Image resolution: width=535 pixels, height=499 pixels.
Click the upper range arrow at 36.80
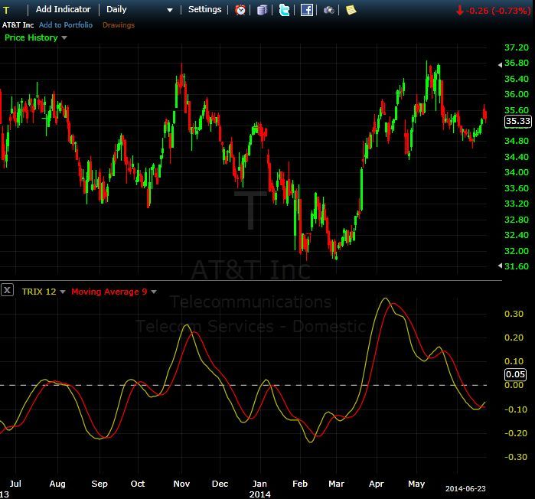pyautogui.click(x=500, y=64)
